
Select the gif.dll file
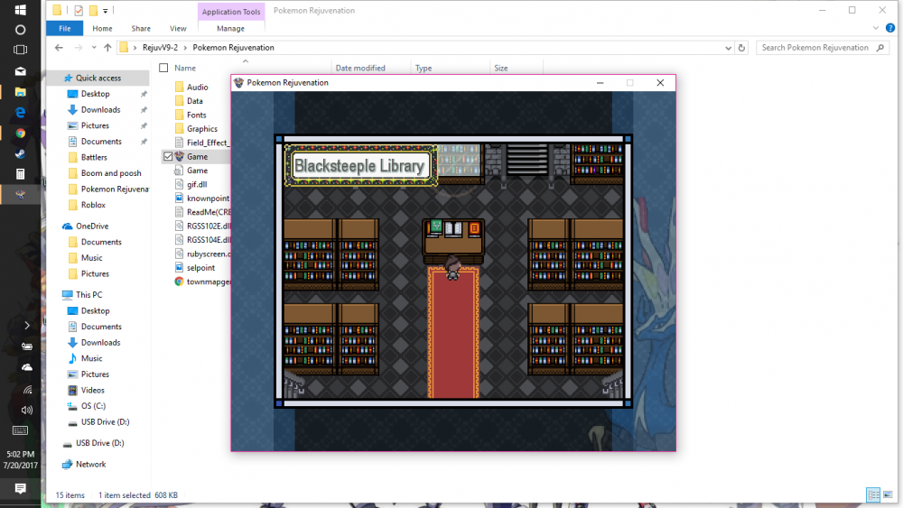point(196,184)
